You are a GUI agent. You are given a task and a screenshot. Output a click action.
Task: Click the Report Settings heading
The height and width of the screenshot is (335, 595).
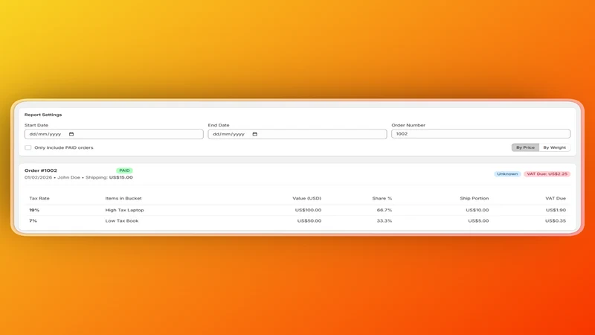pyautogui.click(x=43, y=115)
